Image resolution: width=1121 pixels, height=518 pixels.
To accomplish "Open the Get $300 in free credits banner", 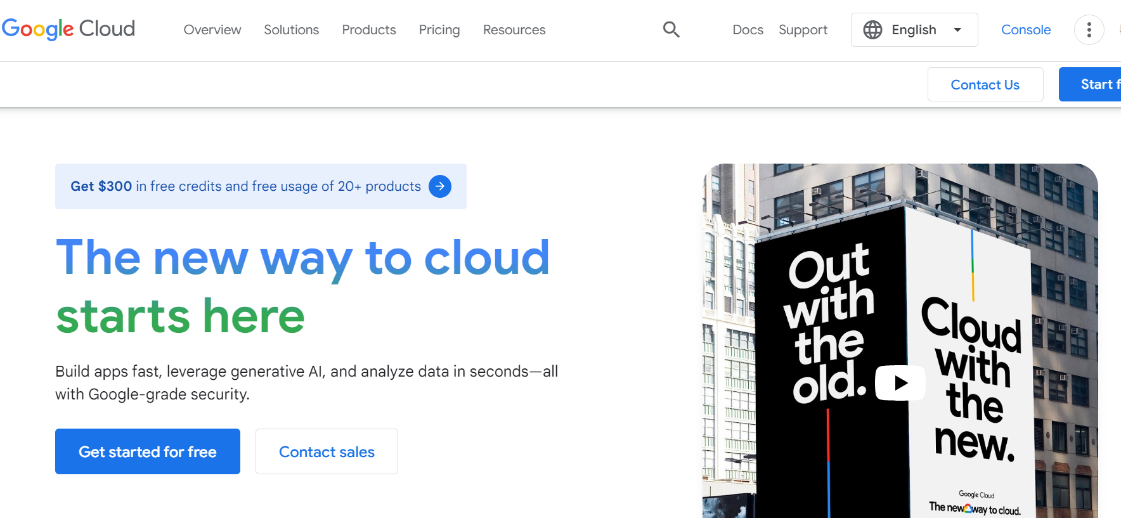I will [x=261, y=186].
